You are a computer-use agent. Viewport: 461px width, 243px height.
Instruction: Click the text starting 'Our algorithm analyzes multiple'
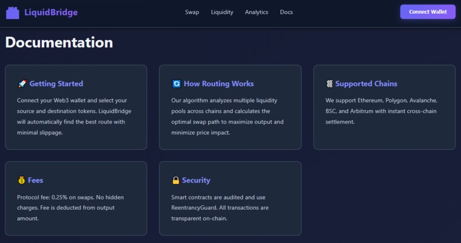pos(228,117)
